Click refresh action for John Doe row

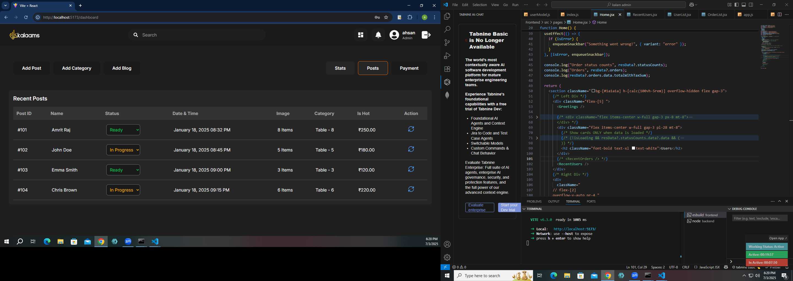[411, 149]
